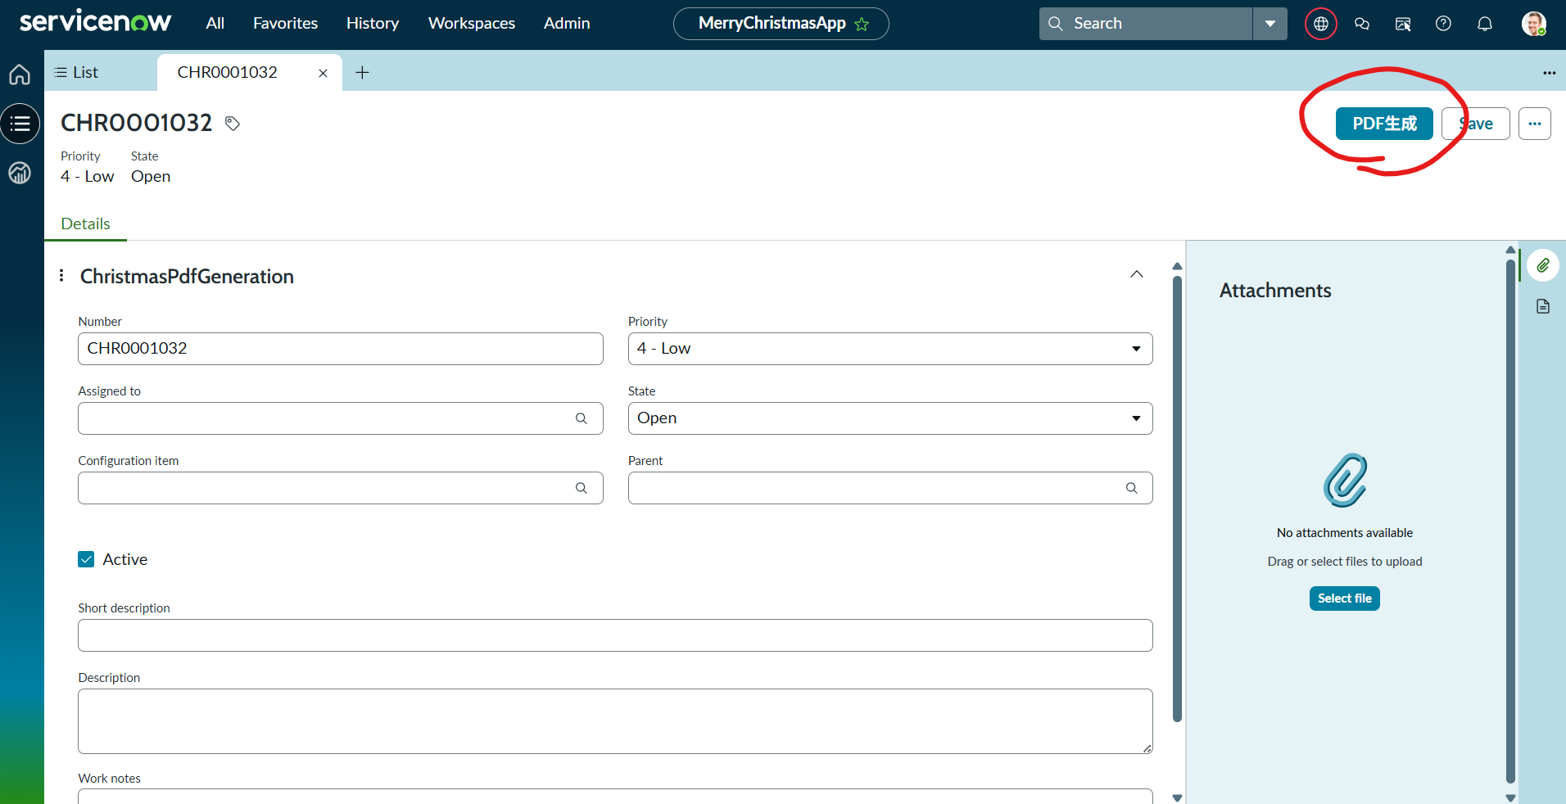Open the Admin menu
1566x804 pixels.
coord(567,24)
